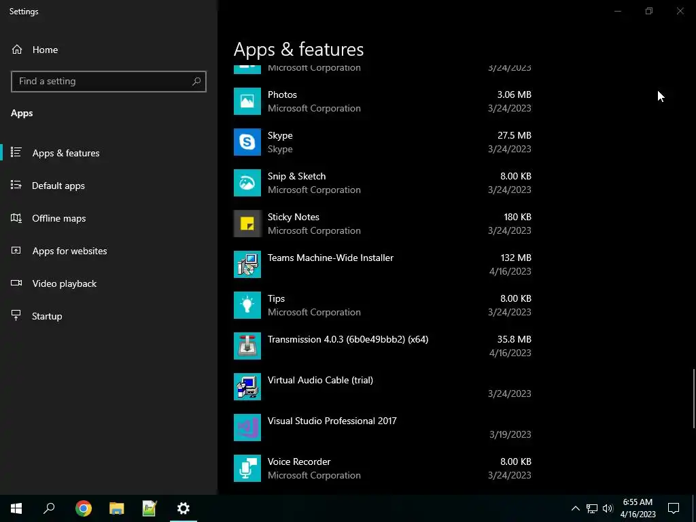This screenshot has width=696, height=522.
Task: Click the Teams Machine-Wide Installer icon
Action: click(x=247, y=264)
